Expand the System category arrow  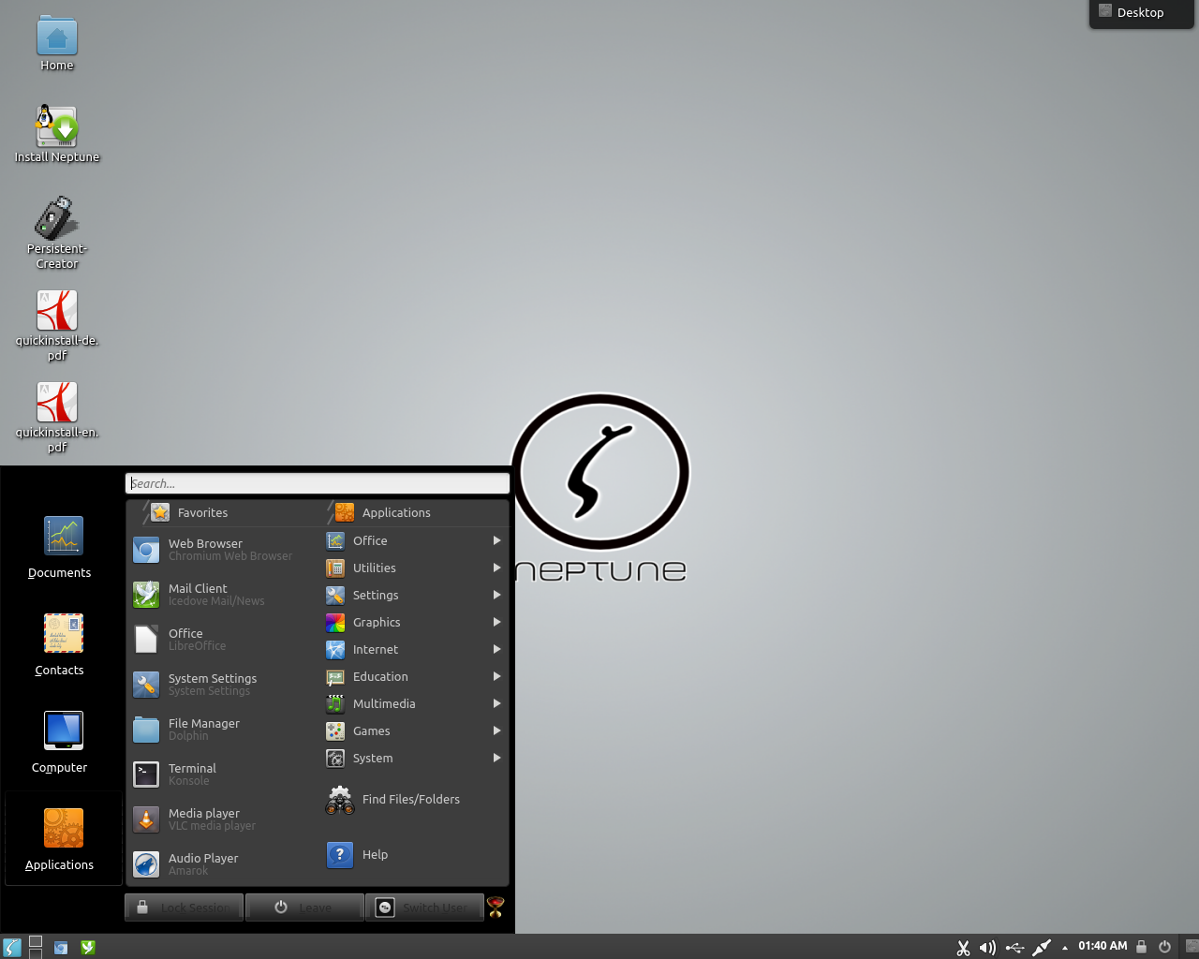click(497, 758)
